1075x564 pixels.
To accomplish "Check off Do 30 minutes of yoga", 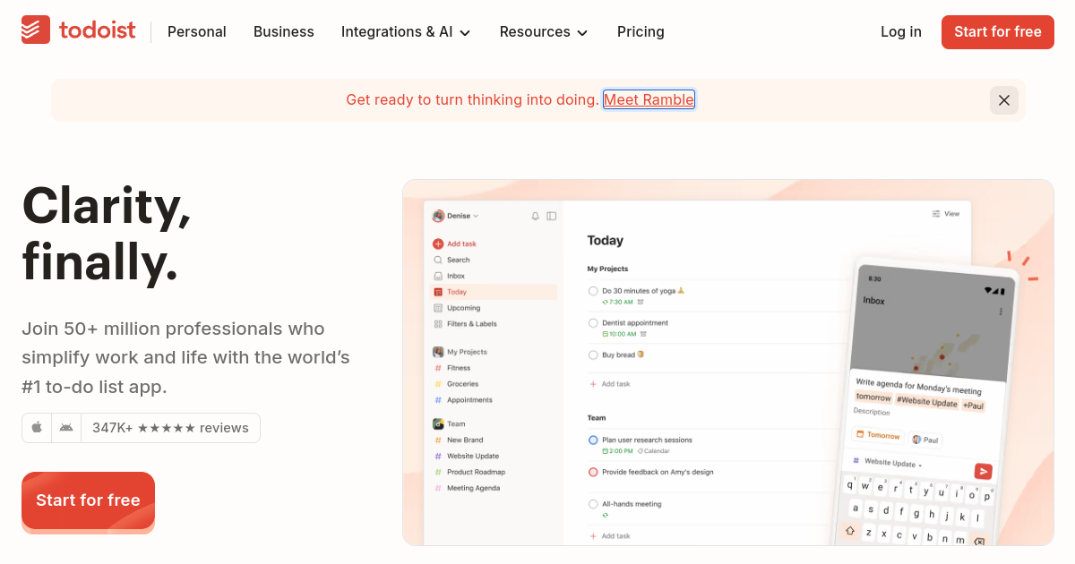I will coord(593,291).
